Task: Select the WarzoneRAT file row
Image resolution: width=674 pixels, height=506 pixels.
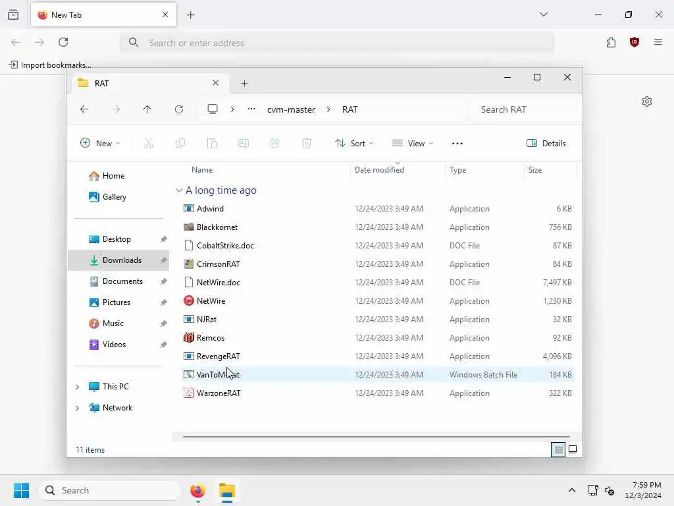Action: pos(378,393)
